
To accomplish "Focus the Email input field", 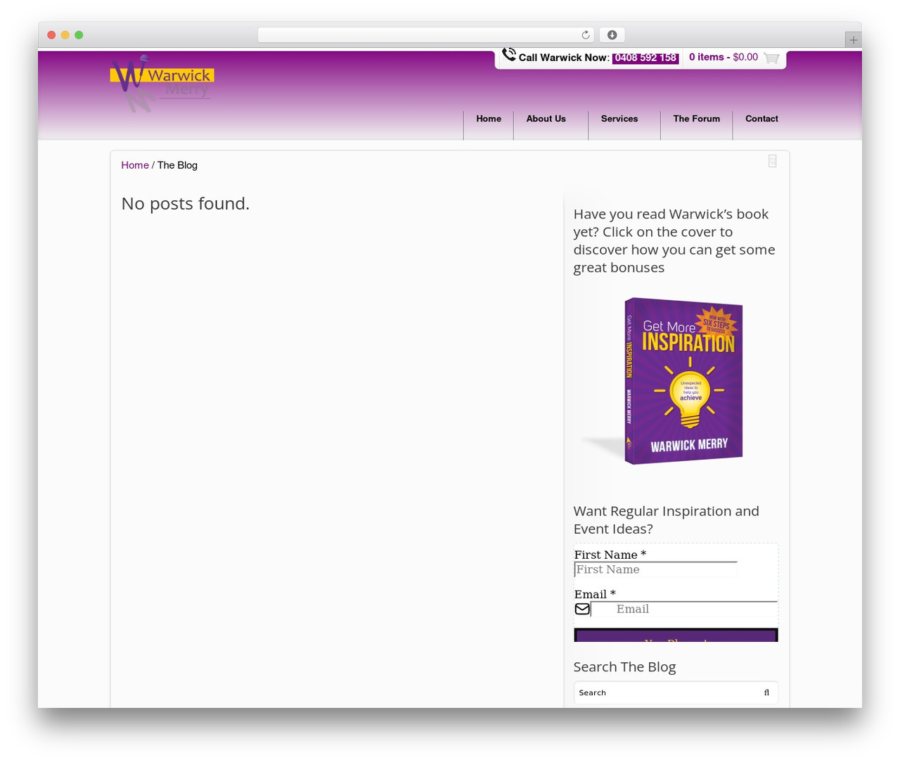I will [684, 609].
